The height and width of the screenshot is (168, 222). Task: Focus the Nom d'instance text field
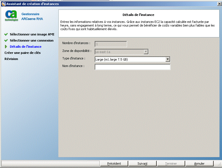(133, 67)
